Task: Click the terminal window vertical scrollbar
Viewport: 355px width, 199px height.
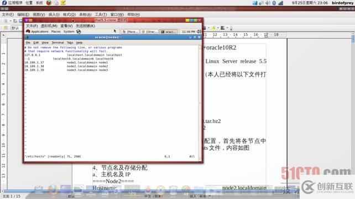Action: tap(200, 103)
